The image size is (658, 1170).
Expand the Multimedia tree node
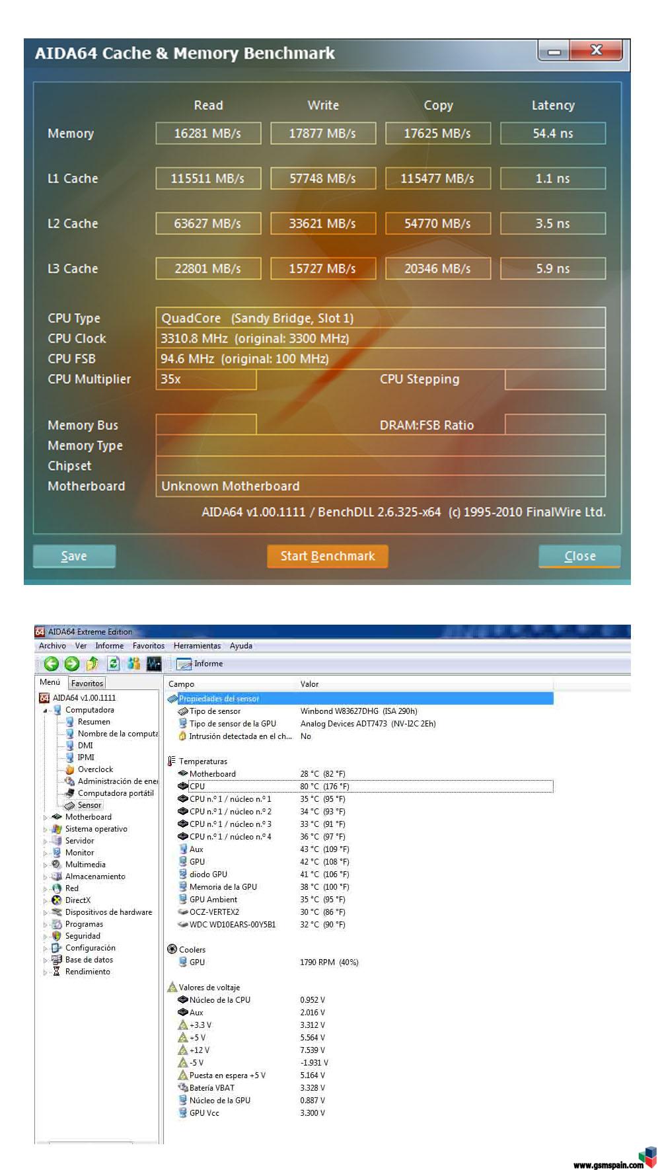(x=46, y=865)
